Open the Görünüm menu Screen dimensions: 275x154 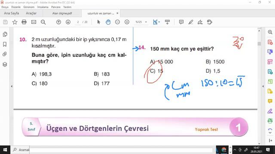[29, 7]
